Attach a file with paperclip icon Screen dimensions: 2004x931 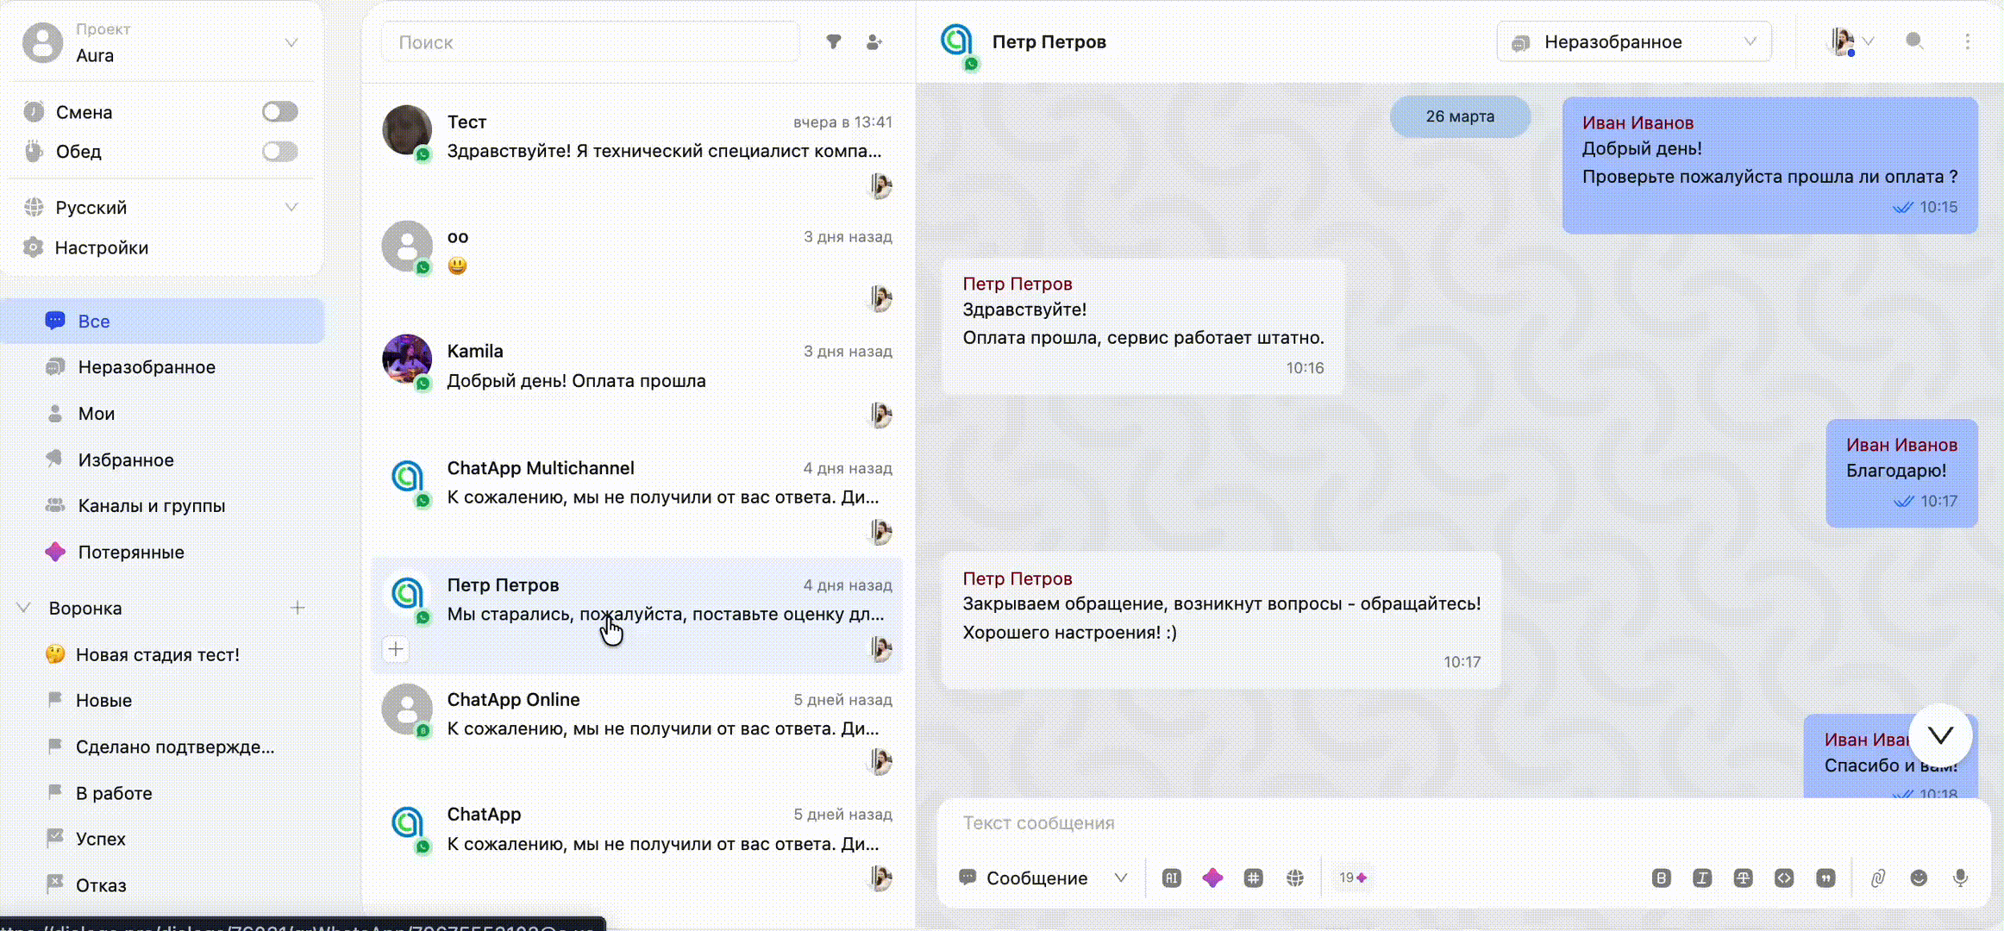[x=1877, y=878]
